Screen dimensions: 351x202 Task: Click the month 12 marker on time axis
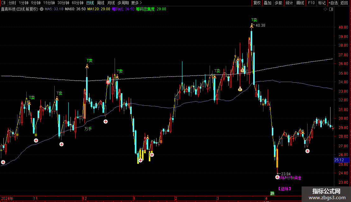click(84, 198)
